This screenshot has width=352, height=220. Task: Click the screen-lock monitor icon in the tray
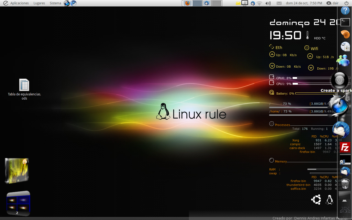tap(244, 3)
